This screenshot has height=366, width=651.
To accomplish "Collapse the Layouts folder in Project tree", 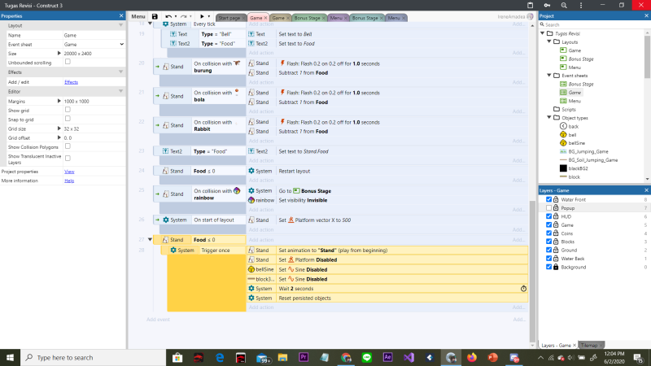I will 549,42.
